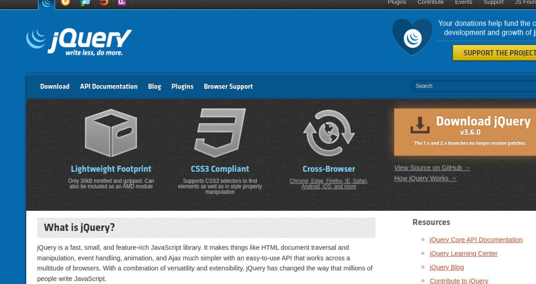Image resolution: width=536 pixels, height=284 pixels.
Task: Click the CSS3 shield icon
Action: pos(220,133)
